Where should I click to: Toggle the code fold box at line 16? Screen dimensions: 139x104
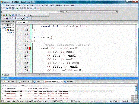[32, 41]
